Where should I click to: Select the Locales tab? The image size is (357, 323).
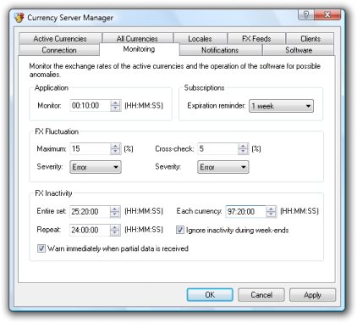pos(200,39)
